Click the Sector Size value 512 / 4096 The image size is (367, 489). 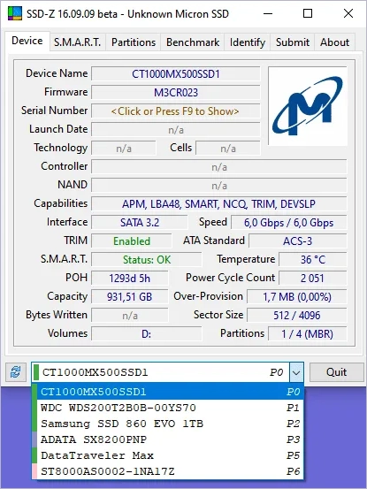[x=297, y=316]
